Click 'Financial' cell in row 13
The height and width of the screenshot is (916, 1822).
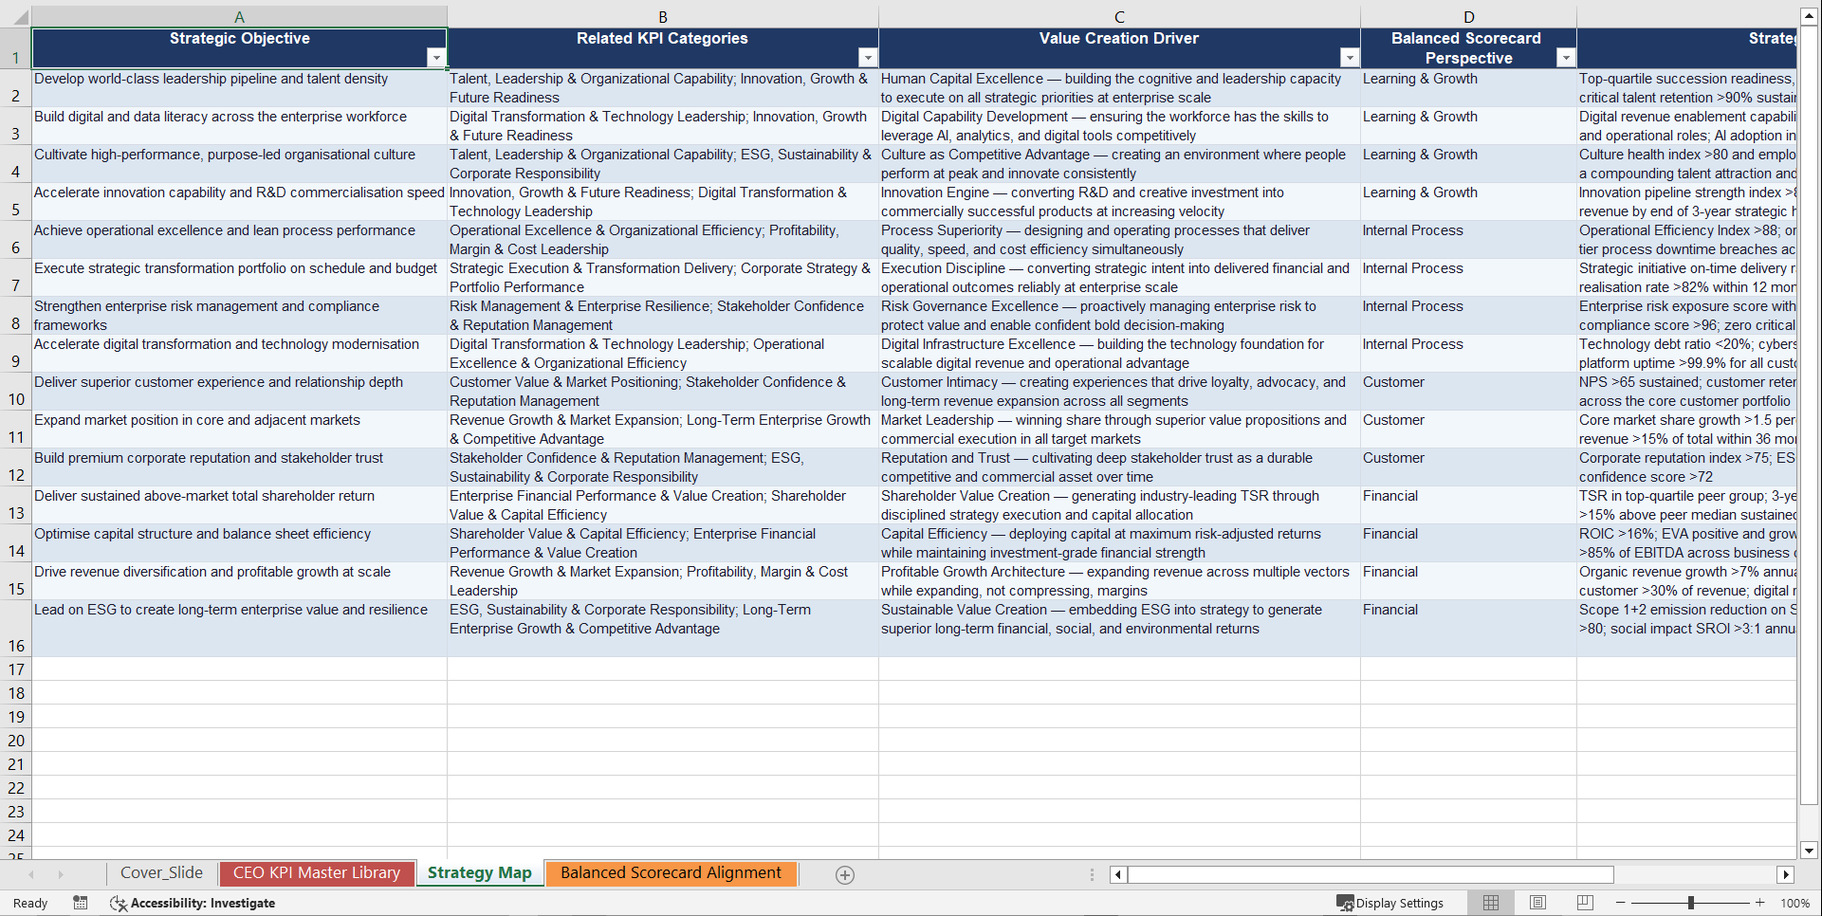point(1468,504)
